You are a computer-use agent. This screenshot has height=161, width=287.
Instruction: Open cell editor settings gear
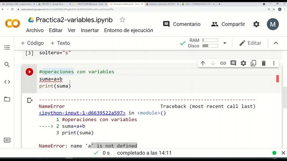(x=243, y=64)
